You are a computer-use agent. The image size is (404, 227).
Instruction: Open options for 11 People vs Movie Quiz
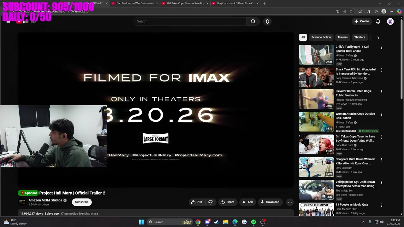pos(382,205)
